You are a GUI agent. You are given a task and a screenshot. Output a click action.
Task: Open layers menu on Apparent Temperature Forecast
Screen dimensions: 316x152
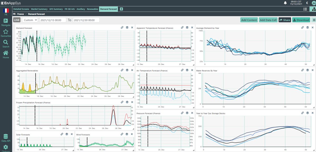[187, 27]
